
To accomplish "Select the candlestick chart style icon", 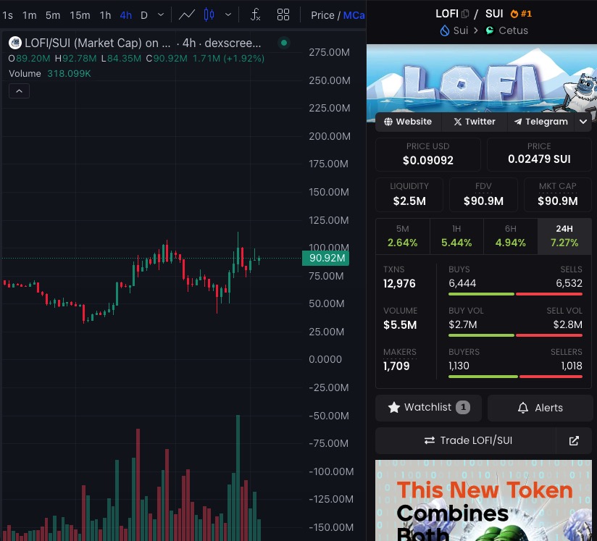I will (x=209, y=14).
